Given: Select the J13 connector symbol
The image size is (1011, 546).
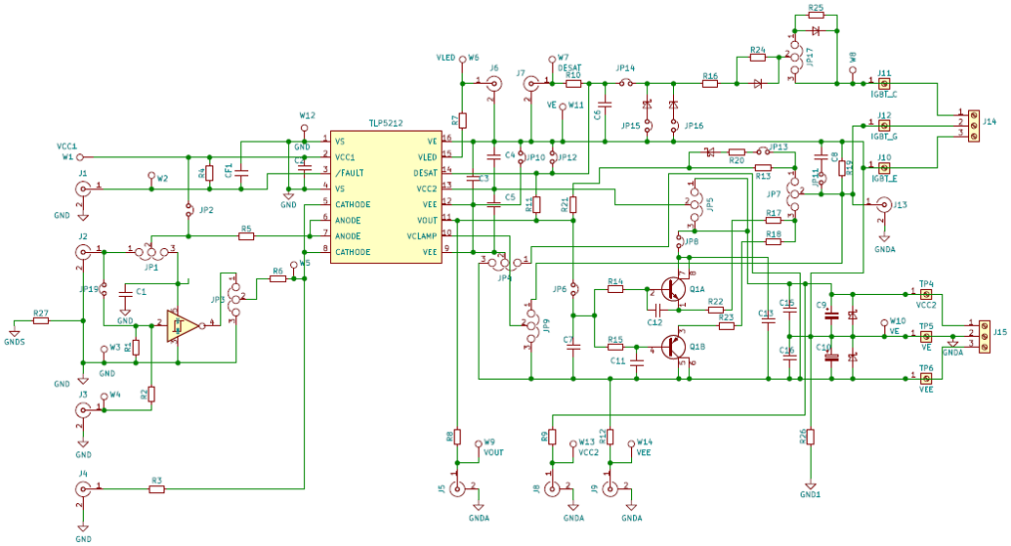Looking at the screenshot, I should click(x=883, y=204).
